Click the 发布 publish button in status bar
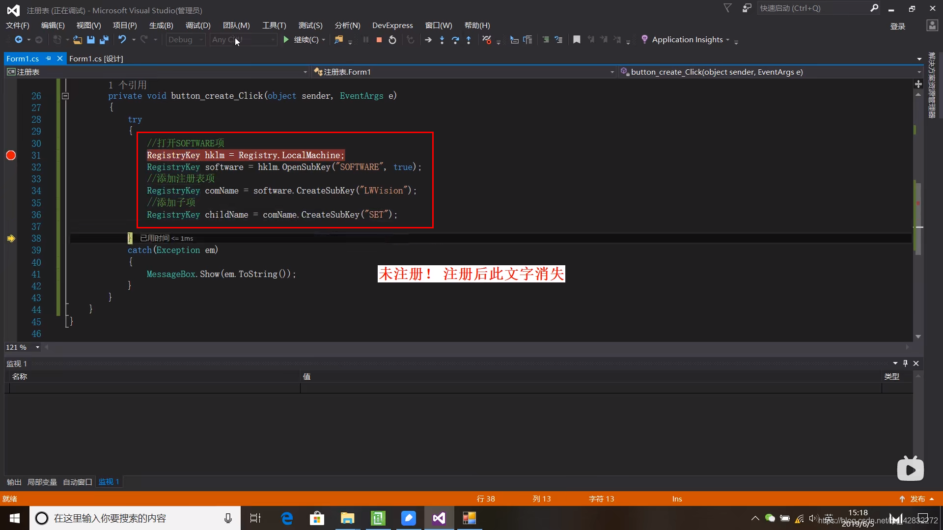Screen dimensions: 943x530 (x=917, y=499)
